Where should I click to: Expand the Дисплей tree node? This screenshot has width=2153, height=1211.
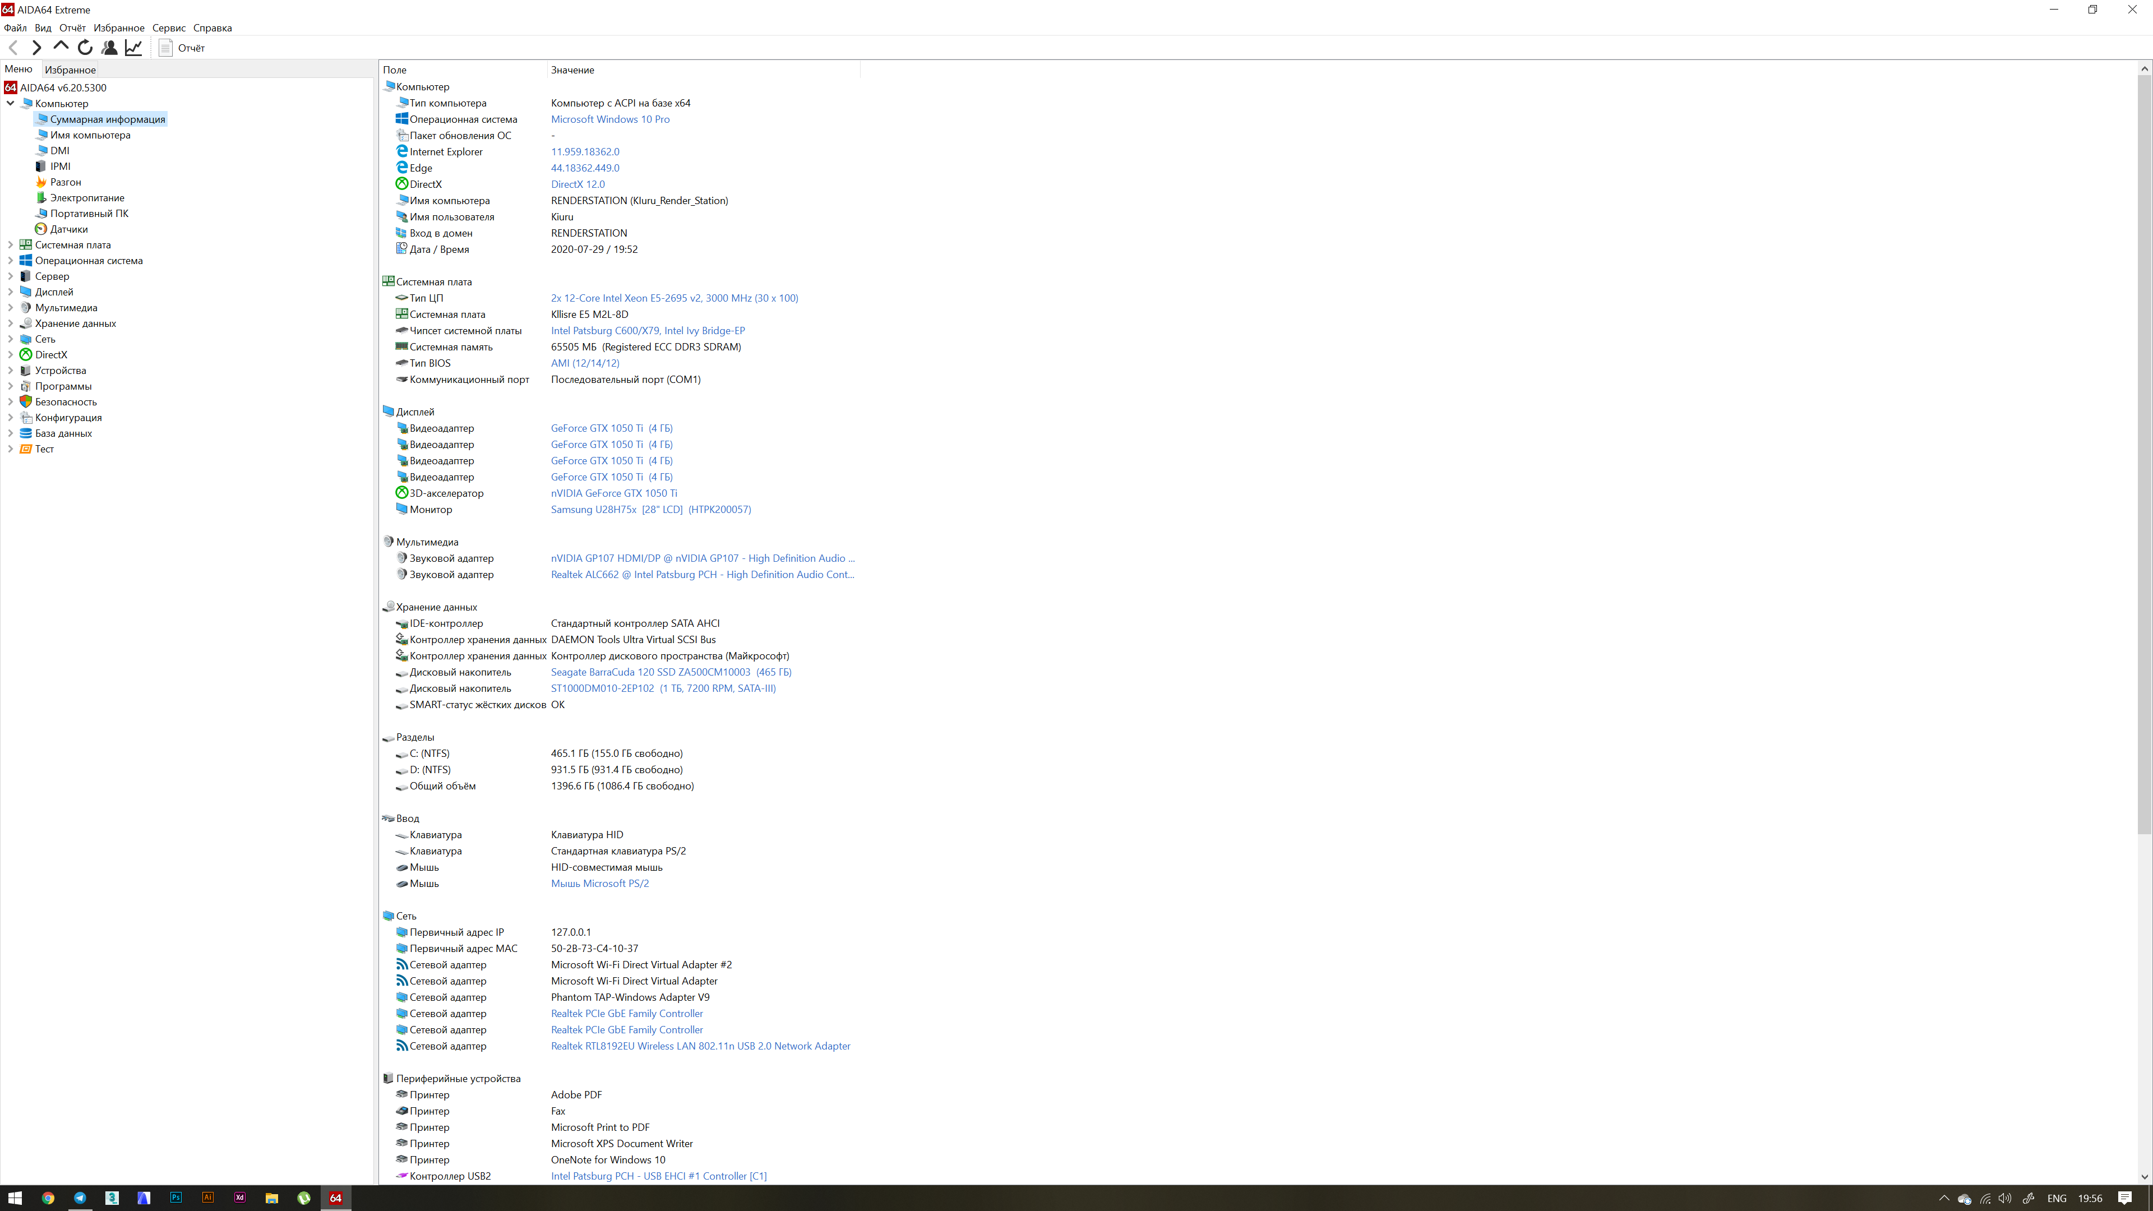coord(10,292)
